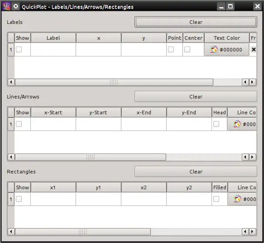Click Labels table horizontal scrollbar handle

tap(114, 82)
